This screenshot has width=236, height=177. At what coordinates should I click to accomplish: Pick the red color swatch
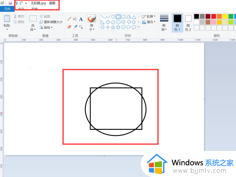coord(214,17)
